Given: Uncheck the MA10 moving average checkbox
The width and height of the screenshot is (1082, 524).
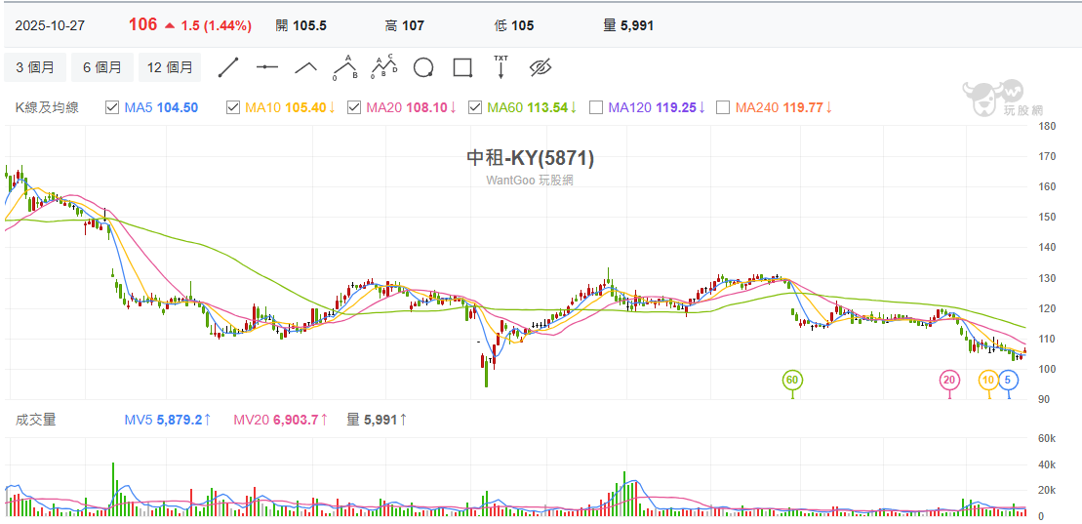Looking at the screenshot, I should [233, 107].
